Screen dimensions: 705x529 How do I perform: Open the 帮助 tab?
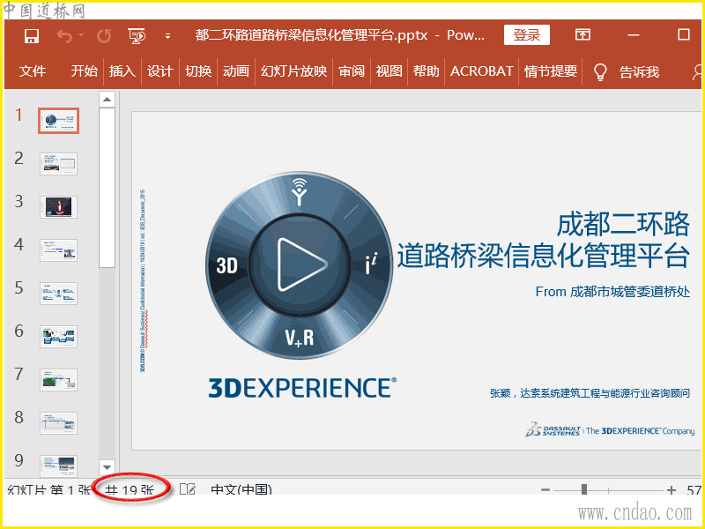point(426,71)
